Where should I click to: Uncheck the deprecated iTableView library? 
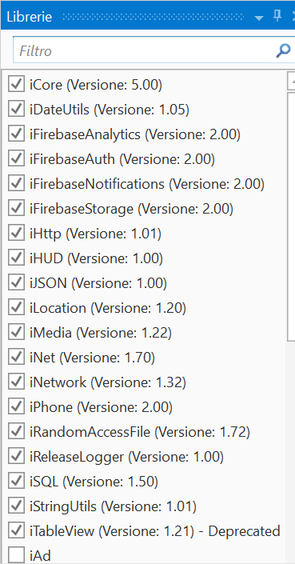click(x=16, y=531)
